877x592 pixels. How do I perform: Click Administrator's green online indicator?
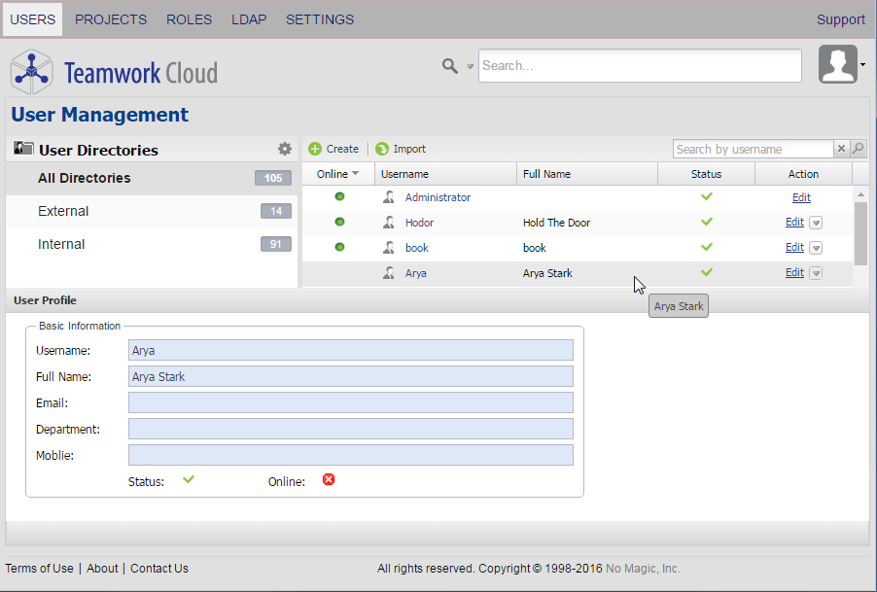coord(339,196)
